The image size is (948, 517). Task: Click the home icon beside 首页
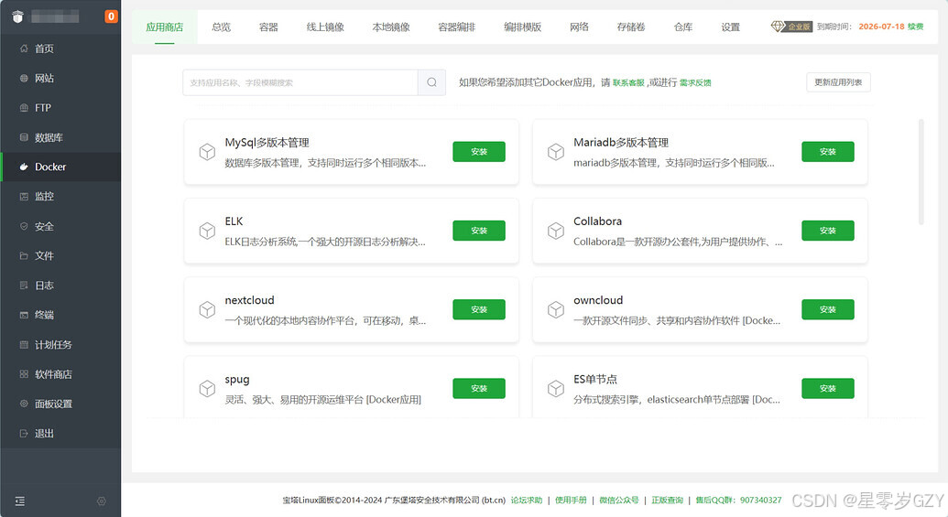pos(24,48)
